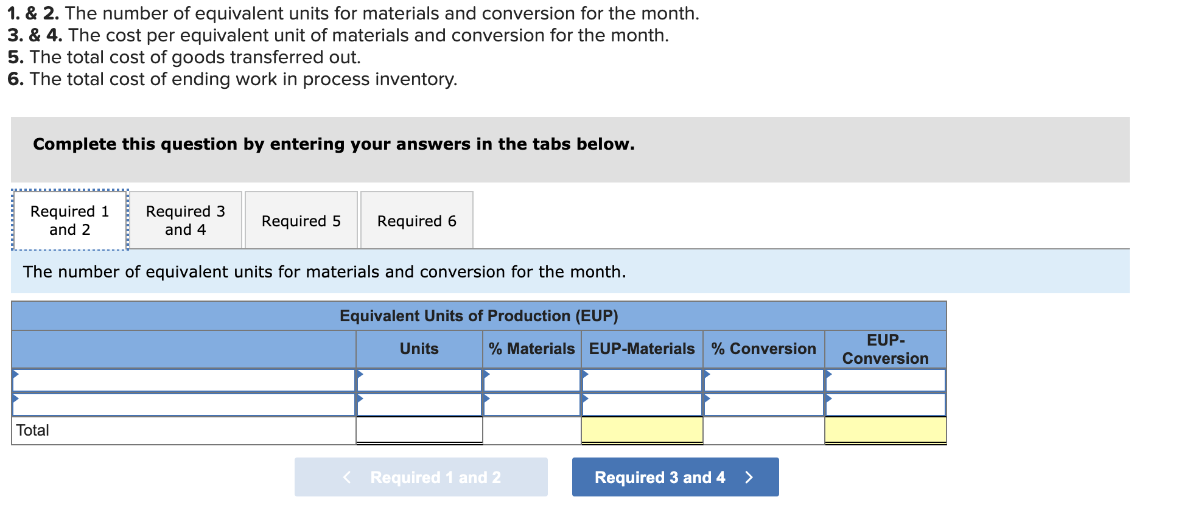Click the yellow EUP-Materials total cell
The width and height of the screenshot is (1204, 522).
click(x=641, y=430)
